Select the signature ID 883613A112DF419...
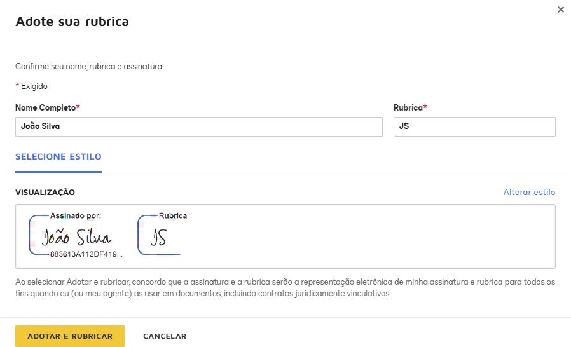Screen dimensions: 571x347 (86, 254)
